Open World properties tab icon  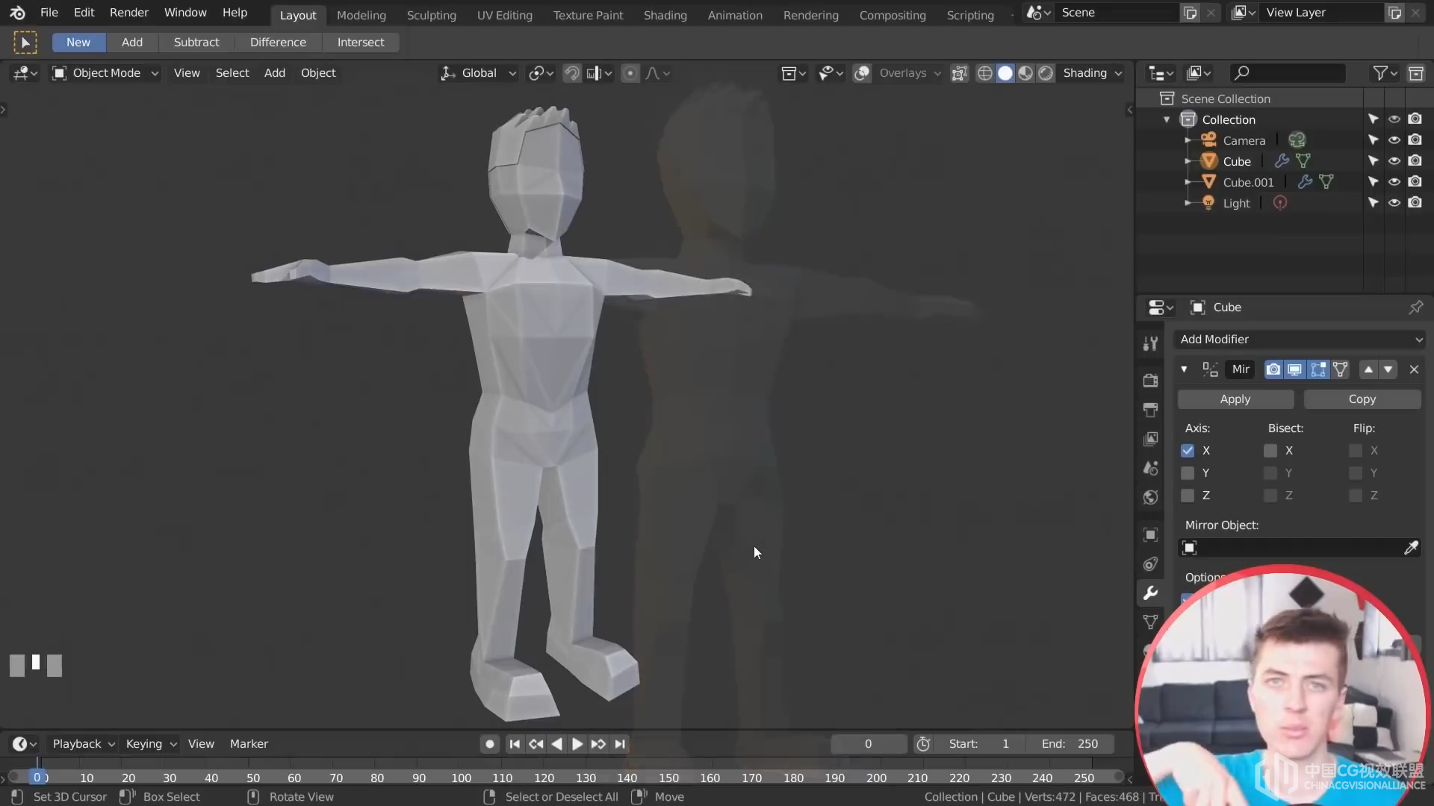[x=1150, y=497]
